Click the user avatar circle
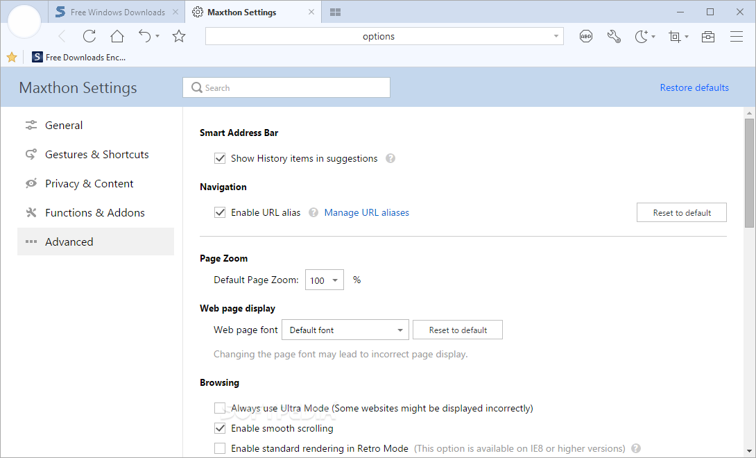756x458 pixels. [x=24, y=22]
